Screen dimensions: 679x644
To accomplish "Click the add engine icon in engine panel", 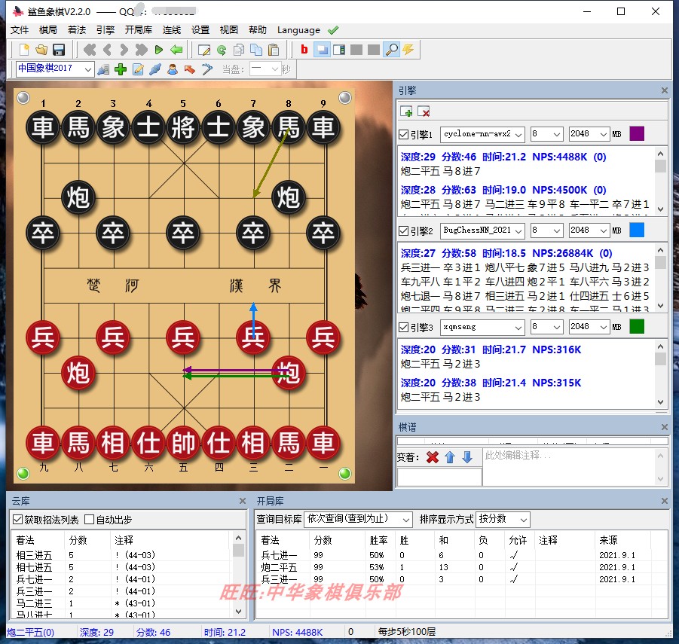I will click(x=407, y=111).
